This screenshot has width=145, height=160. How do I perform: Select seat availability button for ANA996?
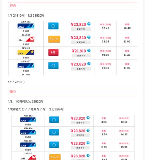tap(54, 145)
